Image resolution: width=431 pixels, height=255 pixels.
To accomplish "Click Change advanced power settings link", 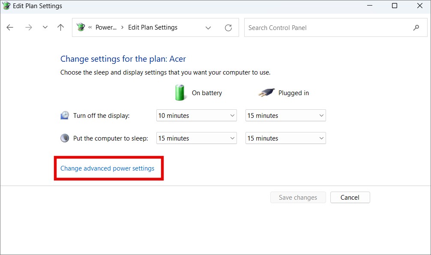I will click(107, 168).
